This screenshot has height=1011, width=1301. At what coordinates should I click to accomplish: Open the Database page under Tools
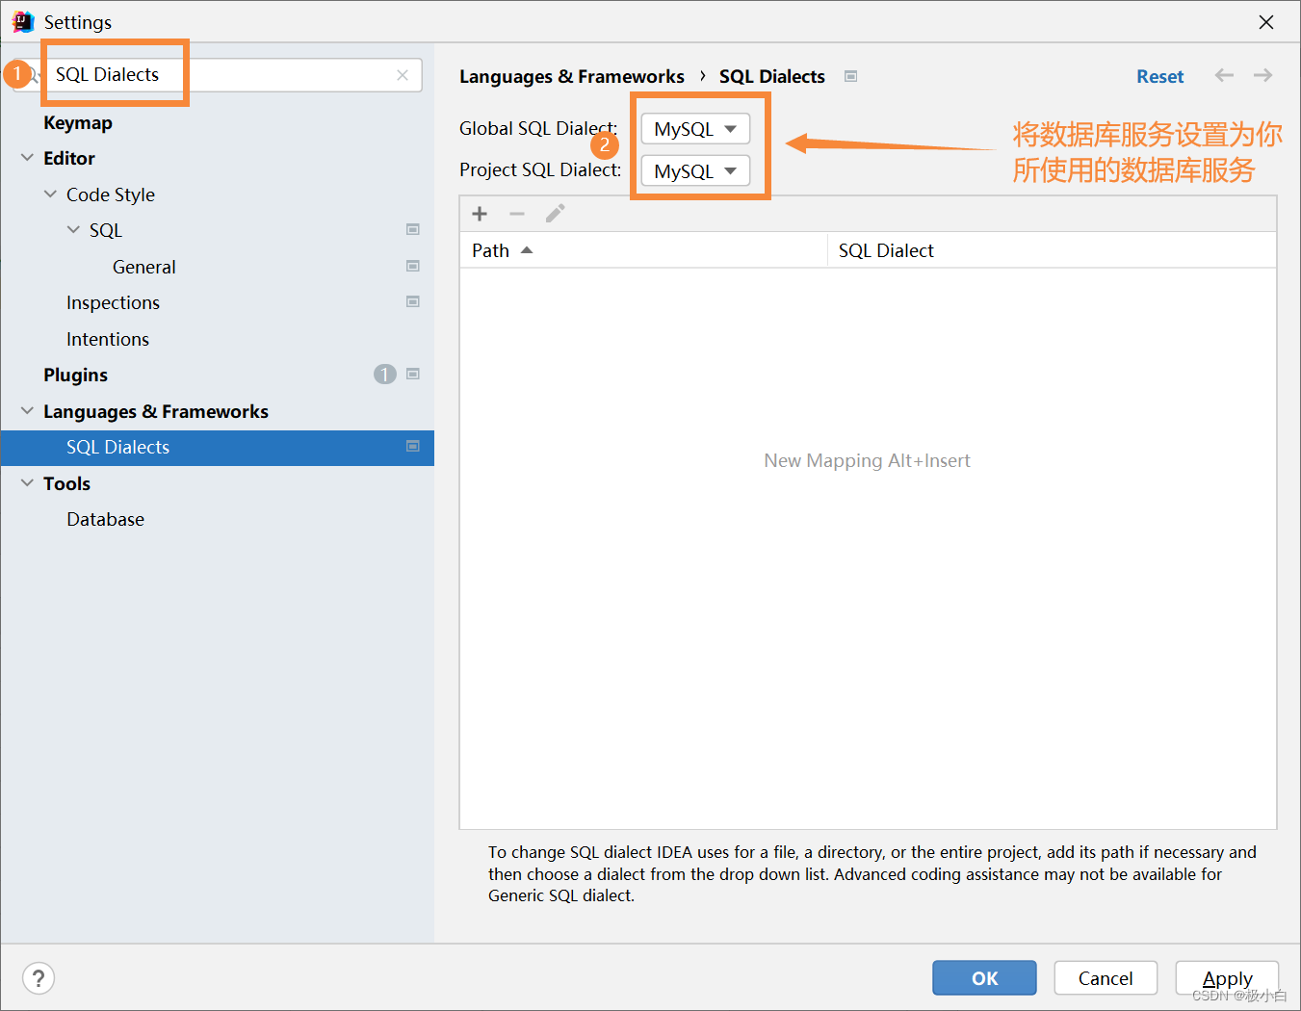pyautogui.click(x=105, y=519)
